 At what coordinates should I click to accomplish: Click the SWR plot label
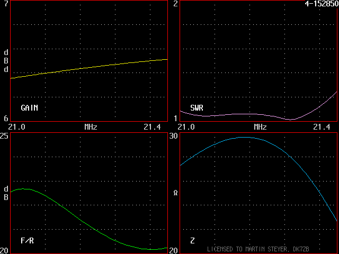click(x=197, y=108)
